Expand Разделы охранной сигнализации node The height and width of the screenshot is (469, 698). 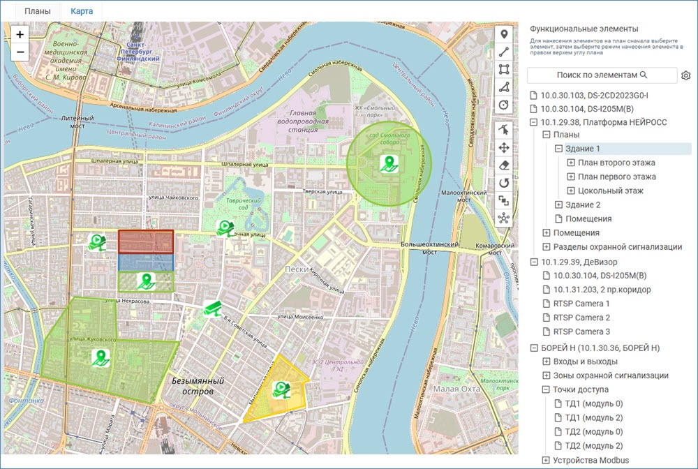tap(546, 246)
